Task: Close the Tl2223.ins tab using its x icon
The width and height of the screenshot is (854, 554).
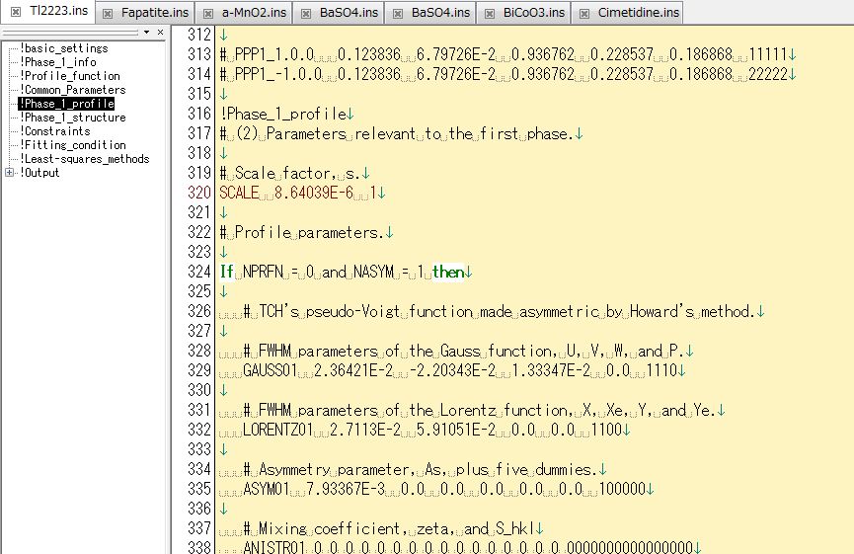Action: [x=15, y=13]
